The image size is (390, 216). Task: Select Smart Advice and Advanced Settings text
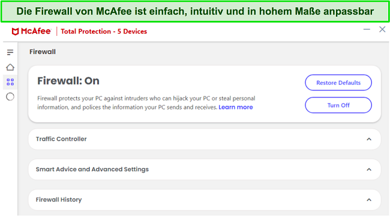(92, 169)
